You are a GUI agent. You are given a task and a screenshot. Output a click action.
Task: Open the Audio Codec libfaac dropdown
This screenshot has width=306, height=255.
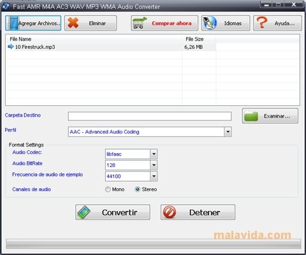(x=154, y=154)
